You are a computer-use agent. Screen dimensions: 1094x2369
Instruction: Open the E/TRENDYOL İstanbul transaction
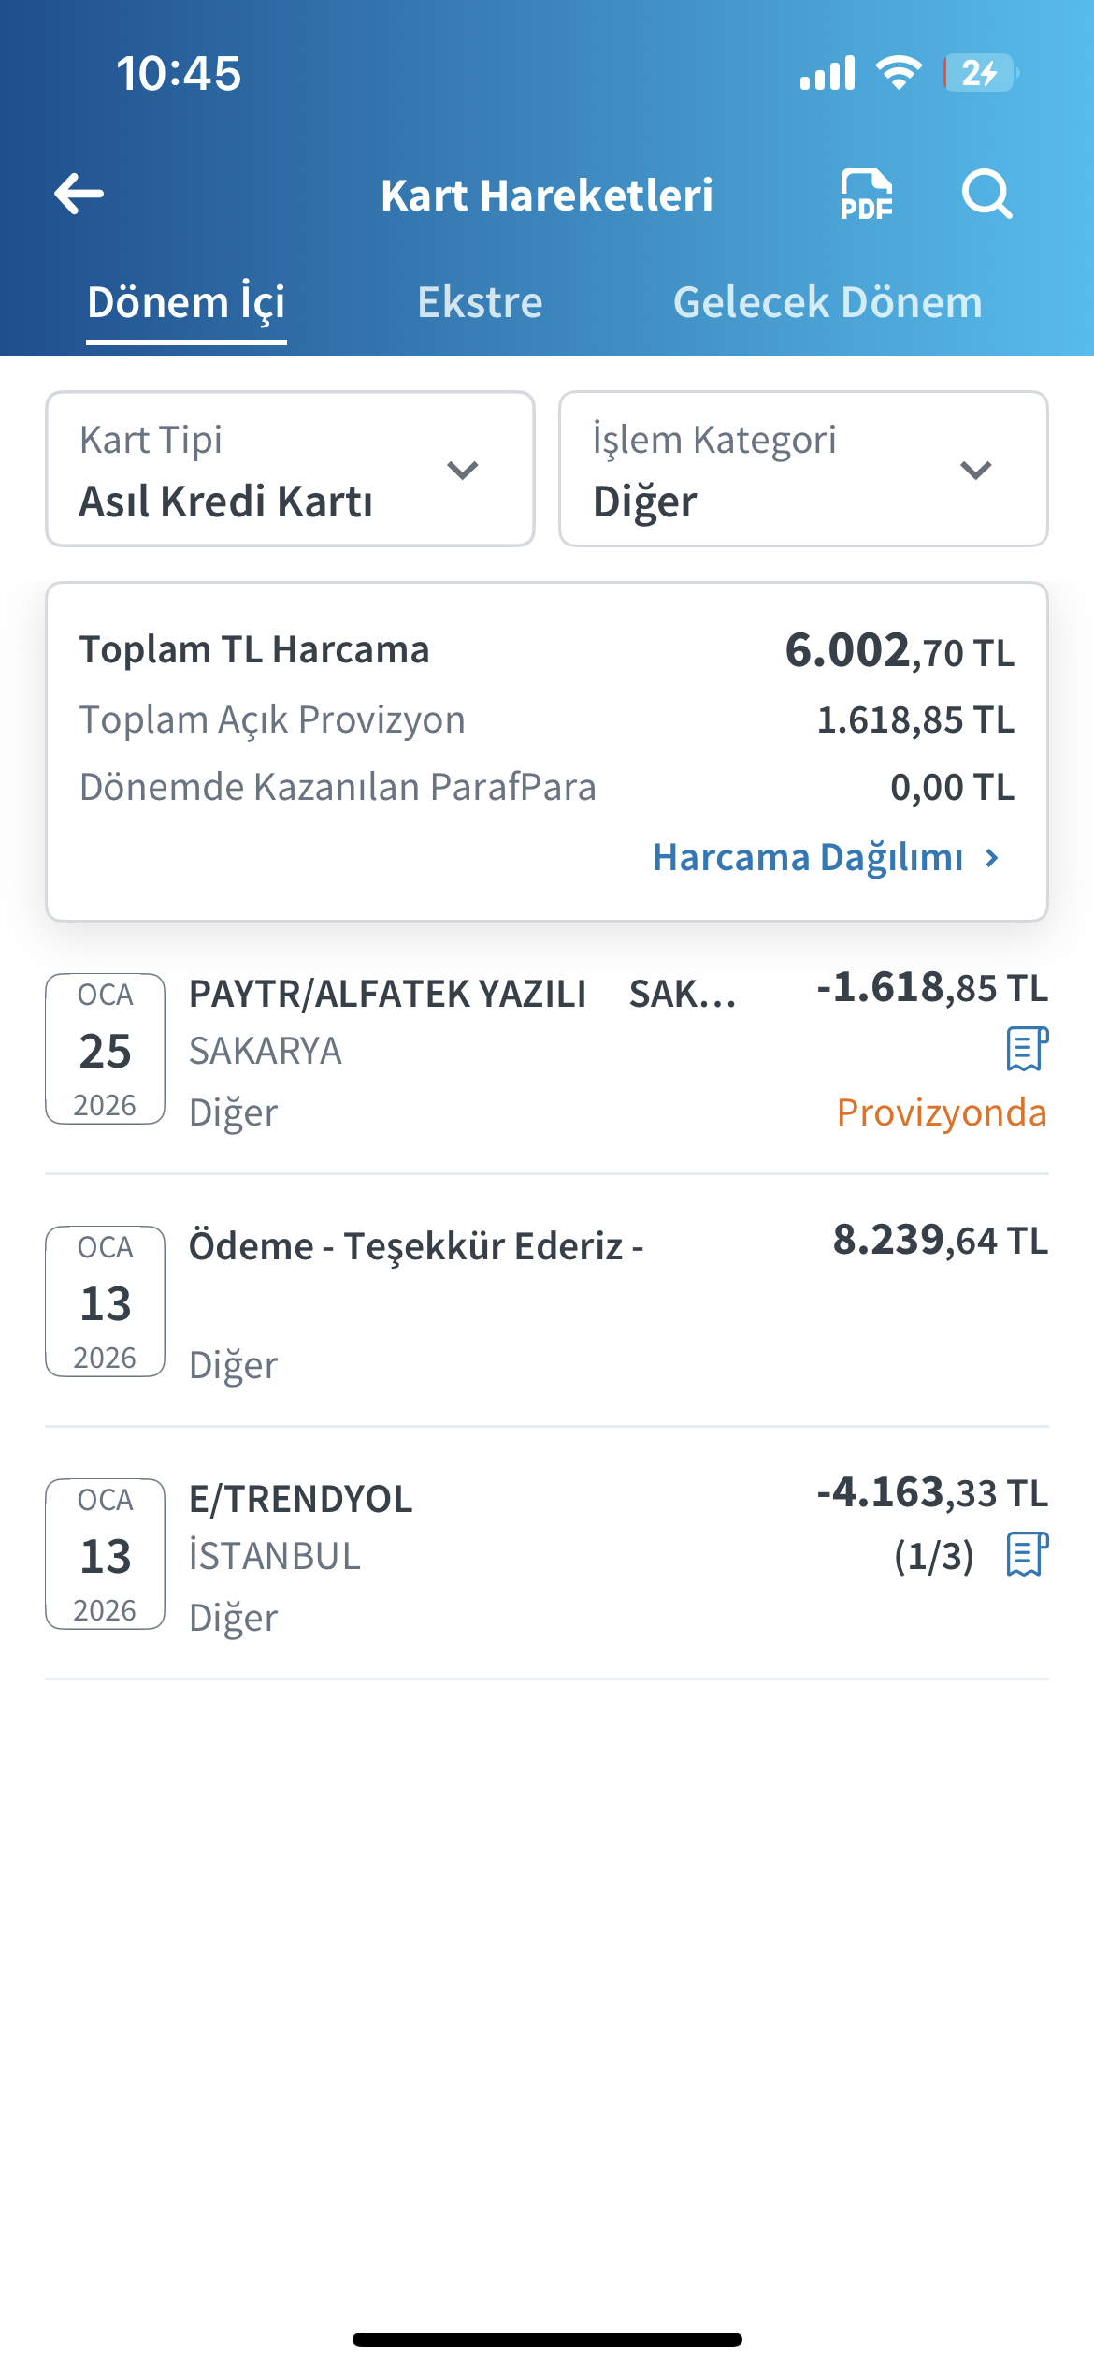[x=547, y=1555]
